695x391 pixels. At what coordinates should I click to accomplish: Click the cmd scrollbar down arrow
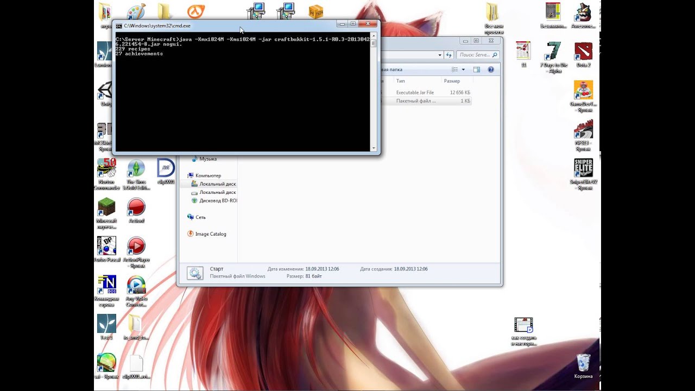(x=374, y=148)
